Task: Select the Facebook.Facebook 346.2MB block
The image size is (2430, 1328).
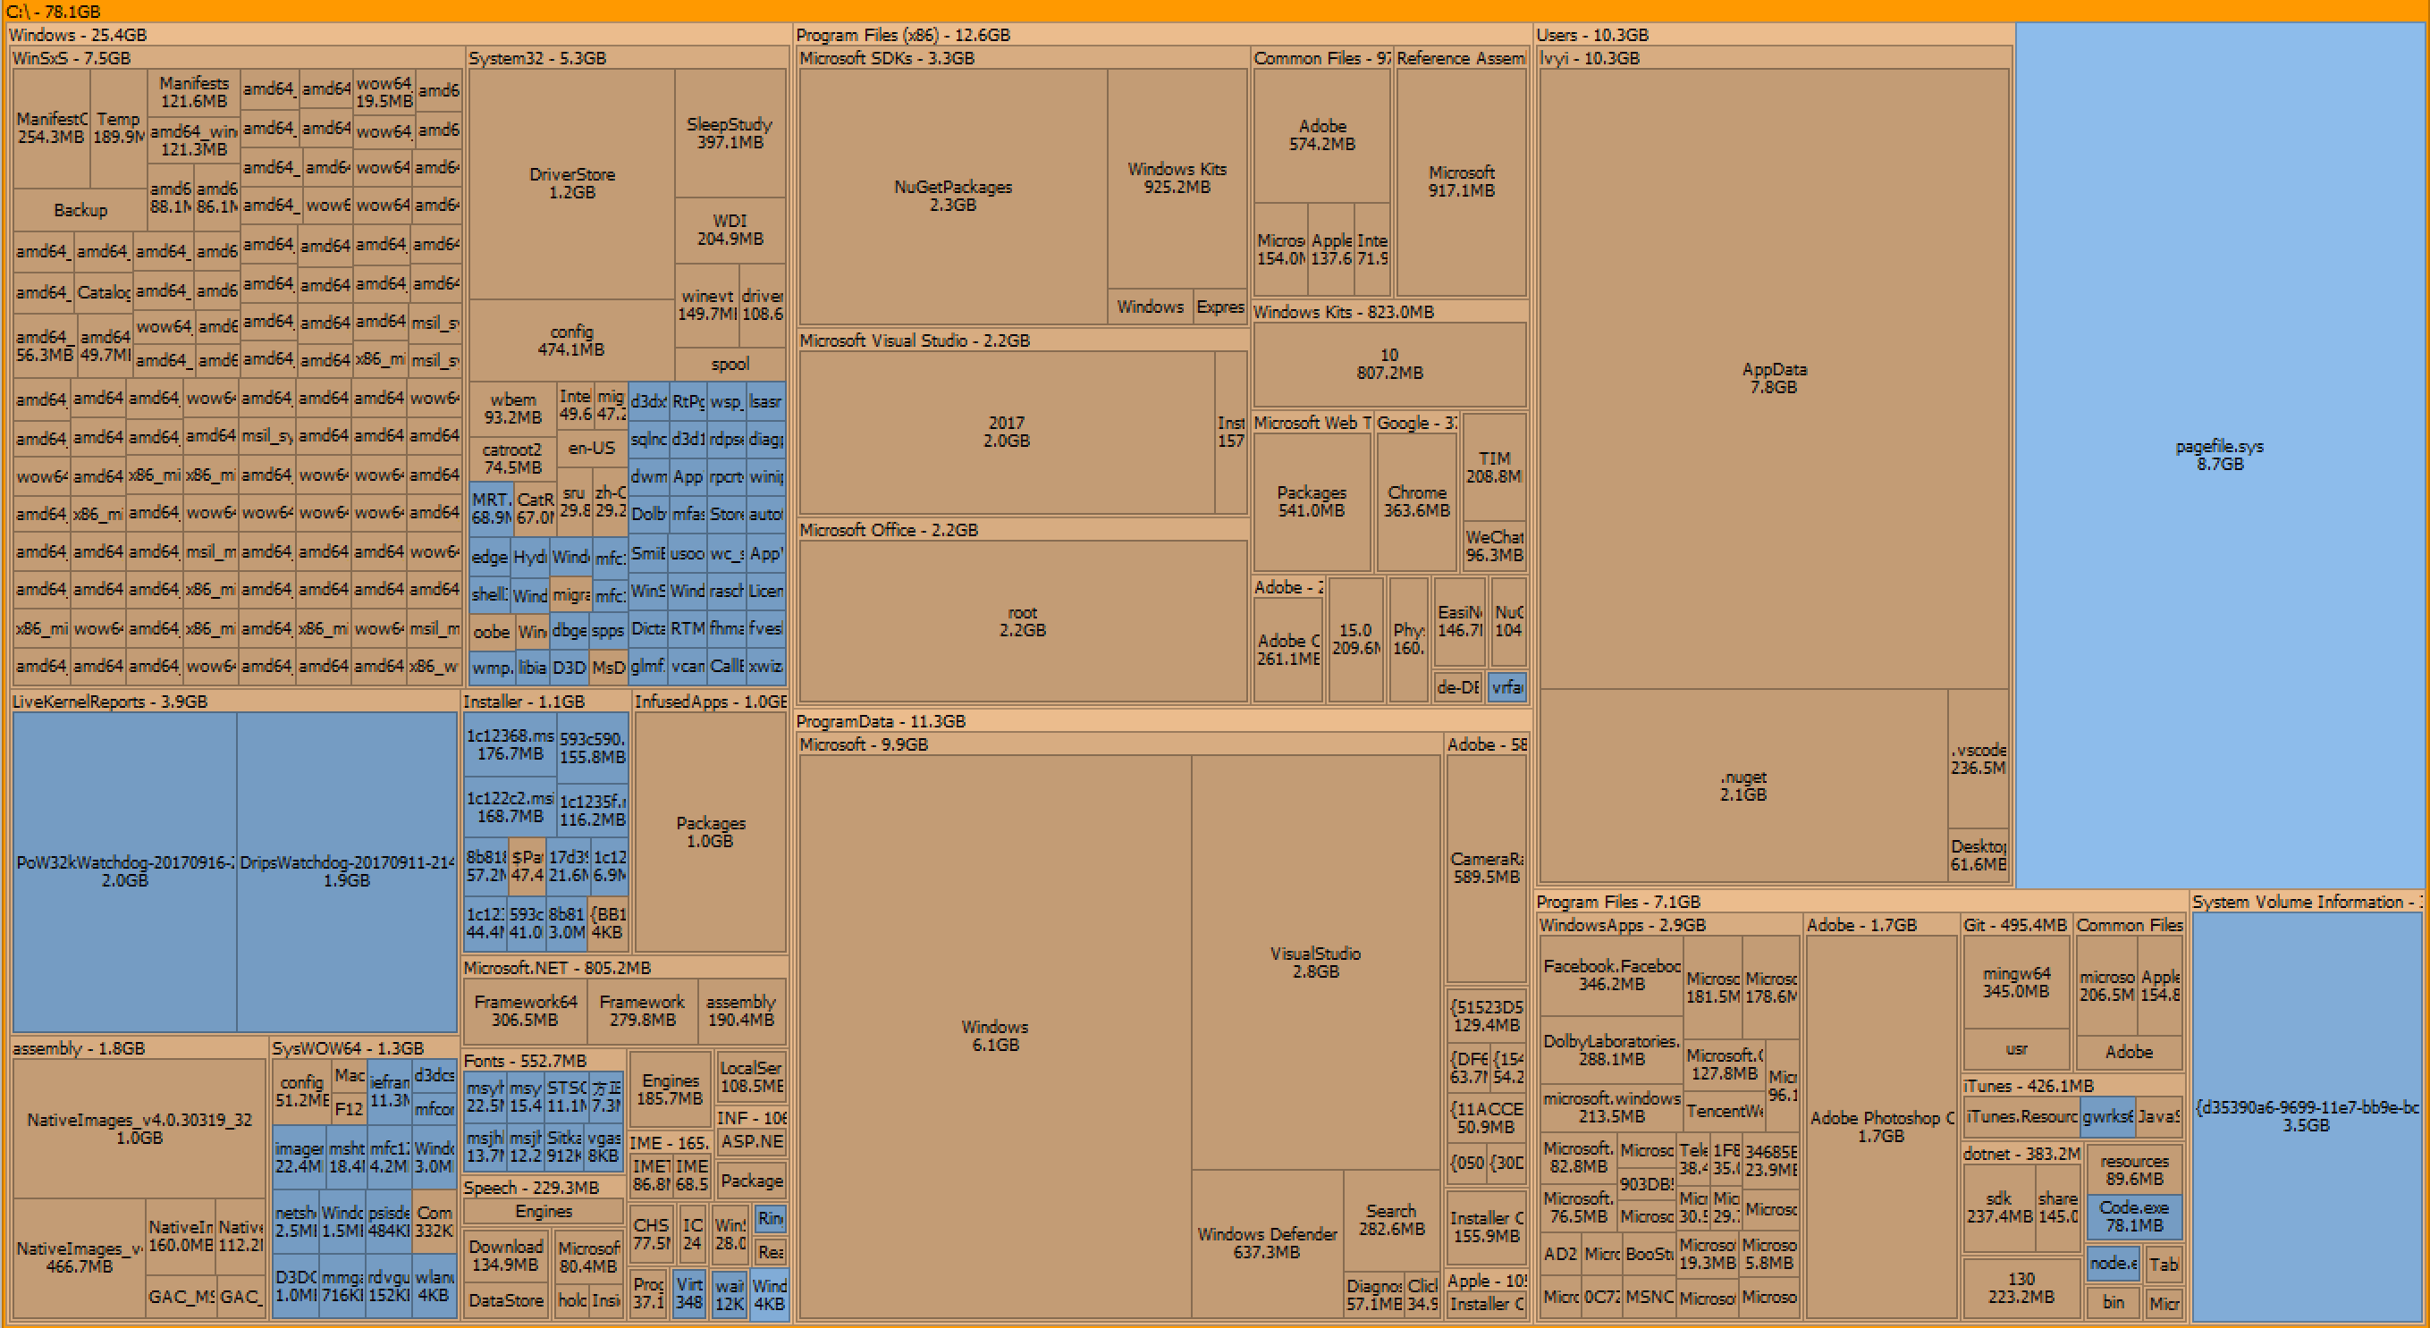Action: (1611, 975)
